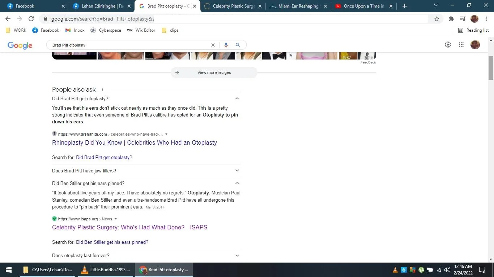Open the People also ask options dots
This screenshot has width=494, height=277.
[102, 89]
